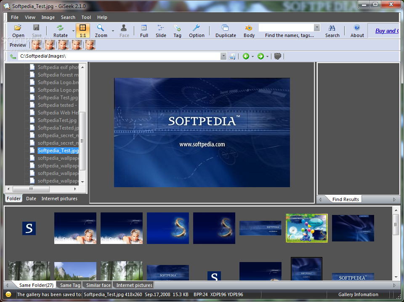Click the gray shield icon
Image resolution: width=404 pixels, height=302 pixels.
277,56
